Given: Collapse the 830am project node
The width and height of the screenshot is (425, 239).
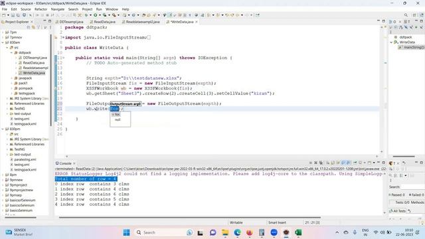Looking at the screenshot, I should coord(3,42).
